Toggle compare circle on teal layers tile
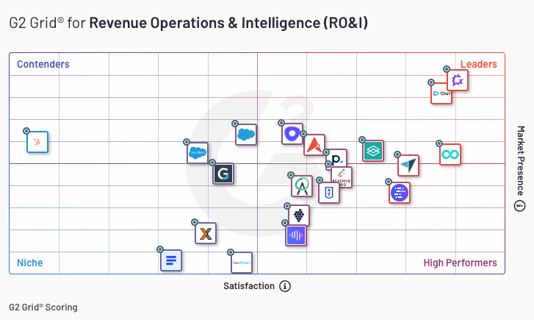Screen dimensions: 534x320 [x=362, y=140]
